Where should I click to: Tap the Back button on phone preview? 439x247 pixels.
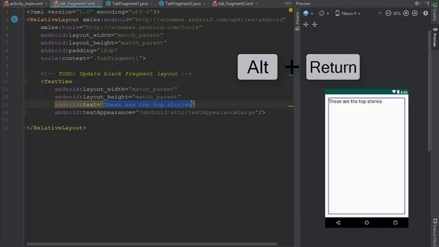[338, 222]
